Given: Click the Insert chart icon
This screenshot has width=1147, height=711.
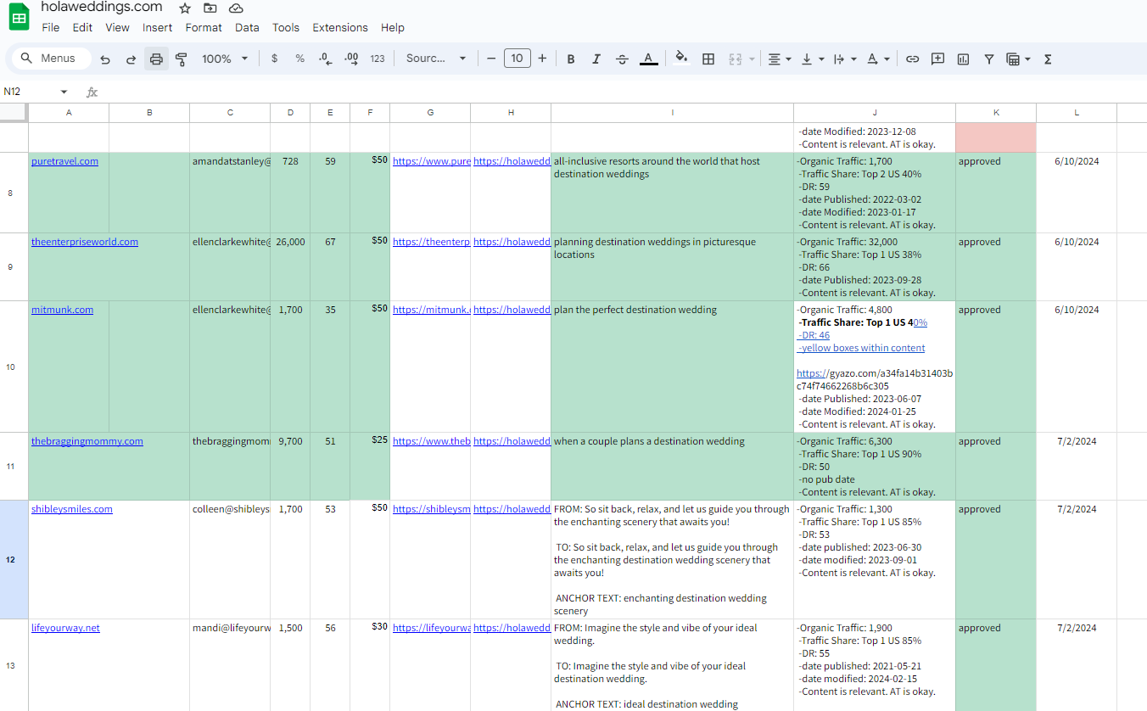Looking at the screenshot, I should click(x=963, y=59).
